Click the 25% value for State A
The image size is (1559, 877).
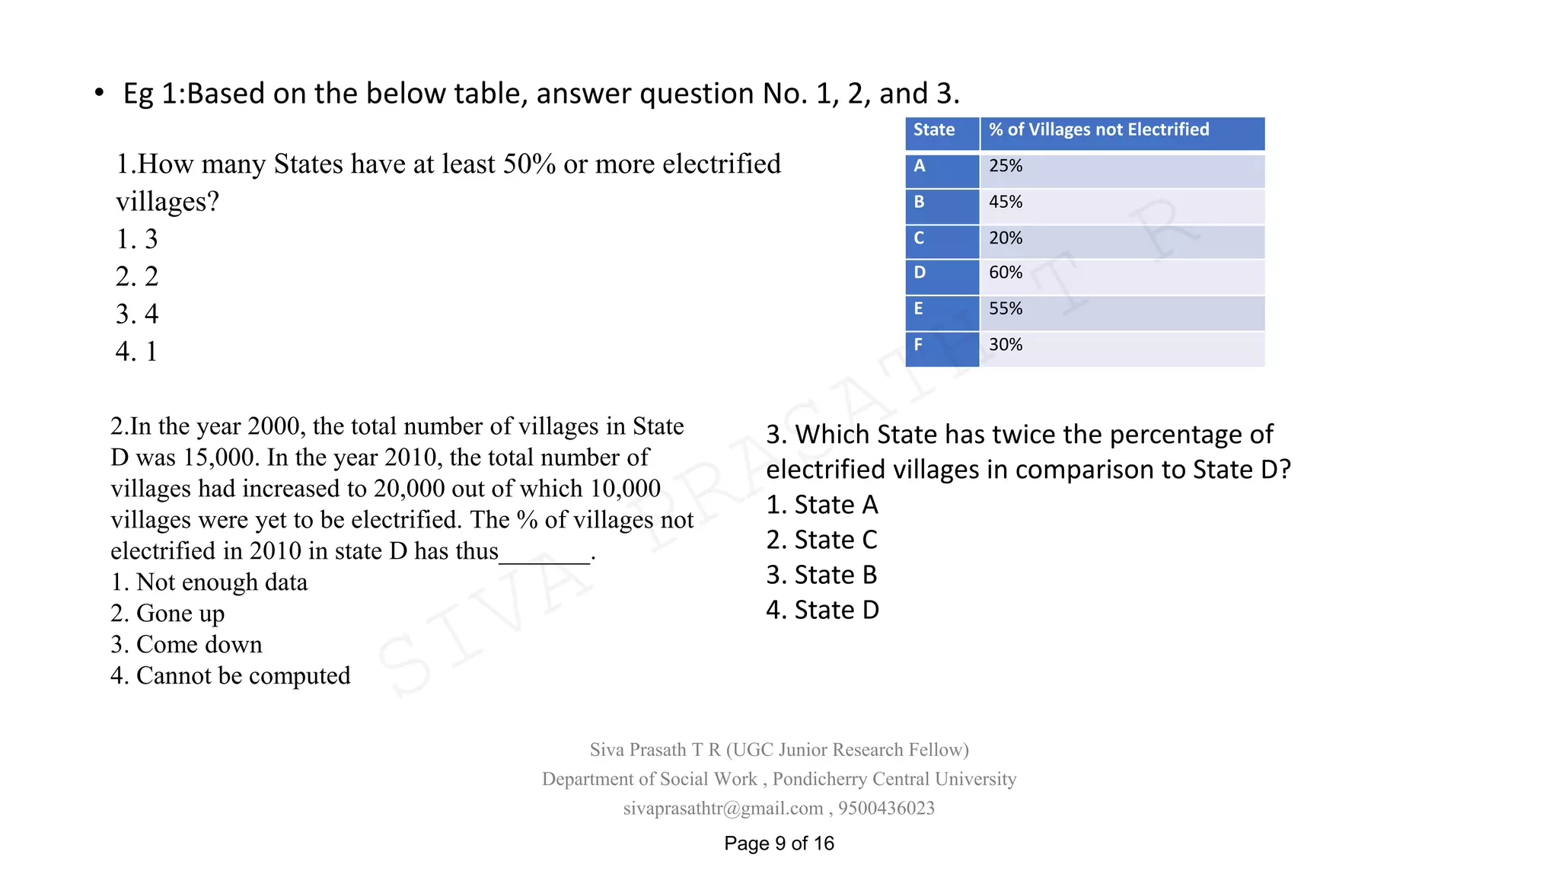(x=1123, y=171)
